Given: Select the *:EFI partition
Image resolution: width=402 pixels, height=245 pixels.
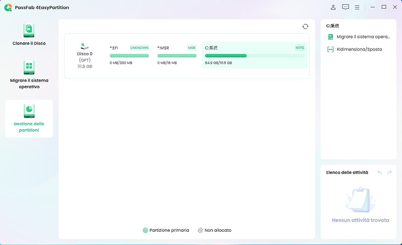Looking at the screenshot, I should click(x=129, y=54).
